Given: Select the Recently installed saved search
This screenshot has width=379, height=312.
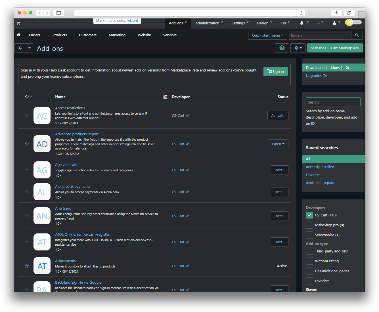Looking at the screenshot, I should point(320,167).
